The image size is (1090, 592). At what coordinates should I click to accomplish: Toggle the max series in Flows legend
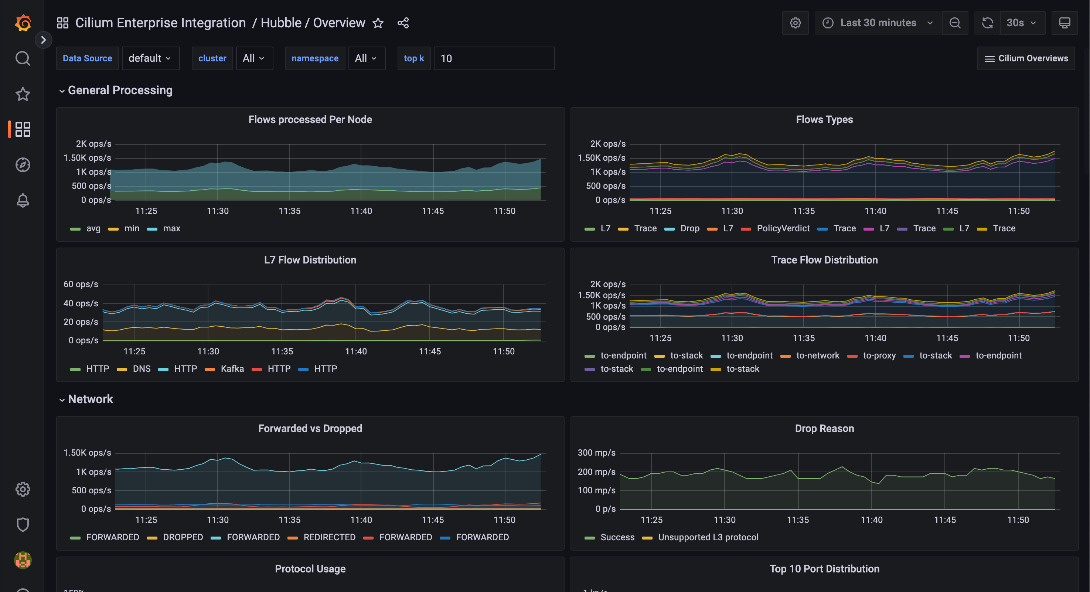pyautogui.click(x=171, y=228)
